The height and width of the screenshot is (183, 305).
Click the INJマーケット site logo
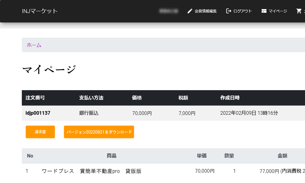click(x=40, y=11)
